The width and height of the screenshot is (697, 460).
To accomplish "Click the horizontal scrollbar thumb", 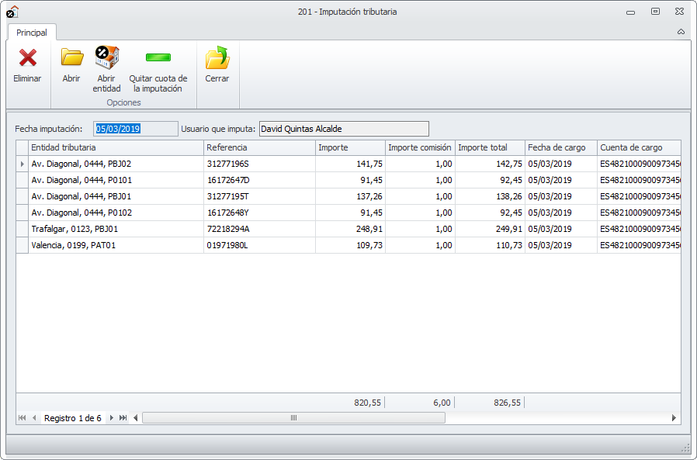I will tap(293, 418).
